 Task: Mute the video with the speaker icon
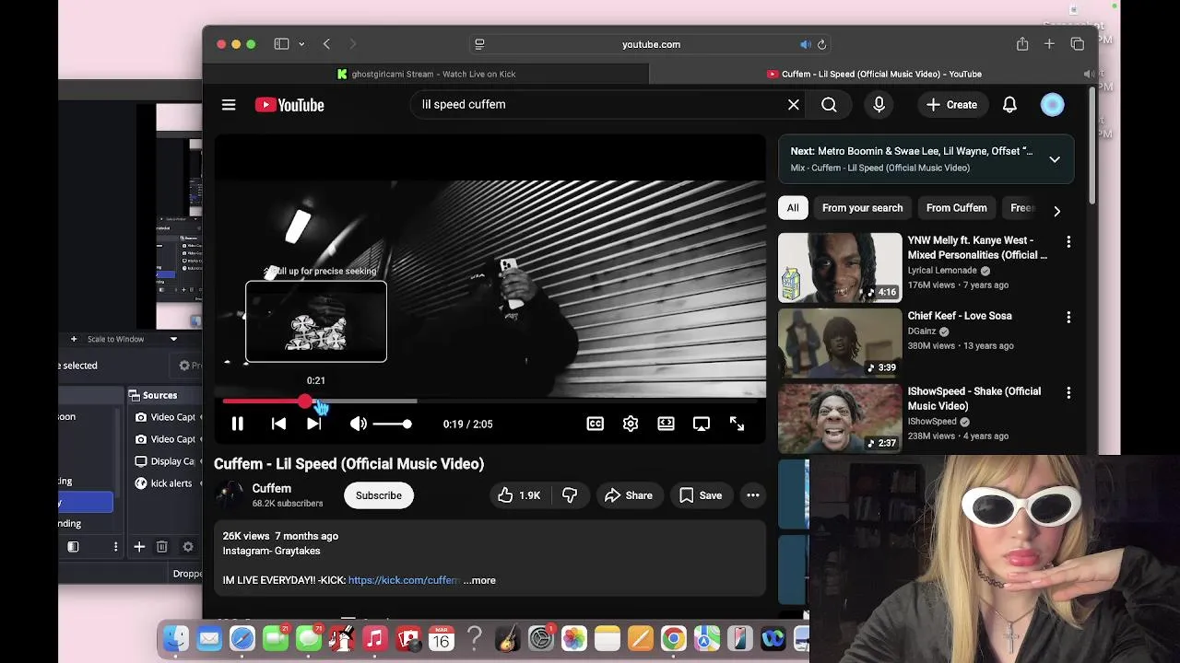coord(358,424)
